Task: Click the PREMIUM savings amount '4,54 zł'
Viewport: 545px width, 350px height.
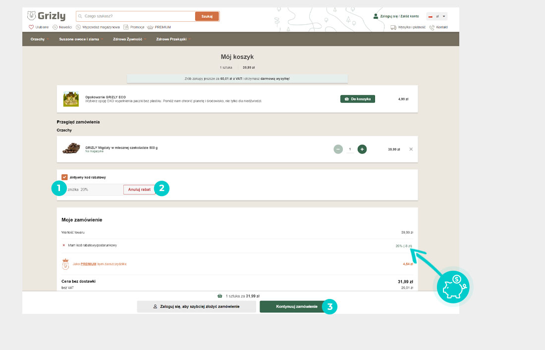Action: click(408, 264)
